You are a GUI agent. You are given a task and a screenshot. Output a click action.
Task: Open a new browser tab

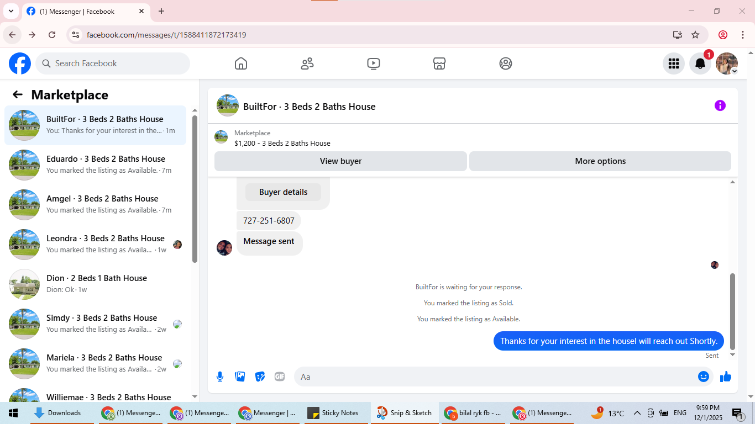point(161,11)
